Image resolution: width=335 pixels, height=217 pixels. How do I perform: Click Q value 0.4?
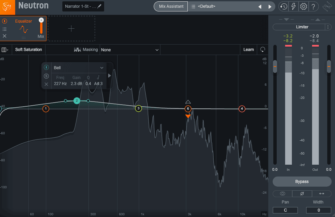click(88, 84)
